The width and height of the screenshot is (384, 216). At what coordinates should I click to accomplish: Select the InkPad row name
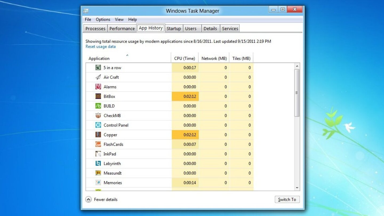(110, 154)
